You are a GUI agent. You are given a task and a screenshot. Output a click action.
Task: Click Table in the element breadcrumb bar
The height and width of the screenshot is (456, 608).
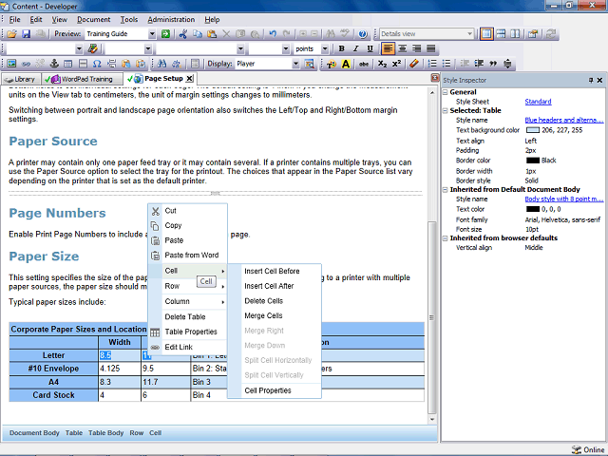point(74,433)
